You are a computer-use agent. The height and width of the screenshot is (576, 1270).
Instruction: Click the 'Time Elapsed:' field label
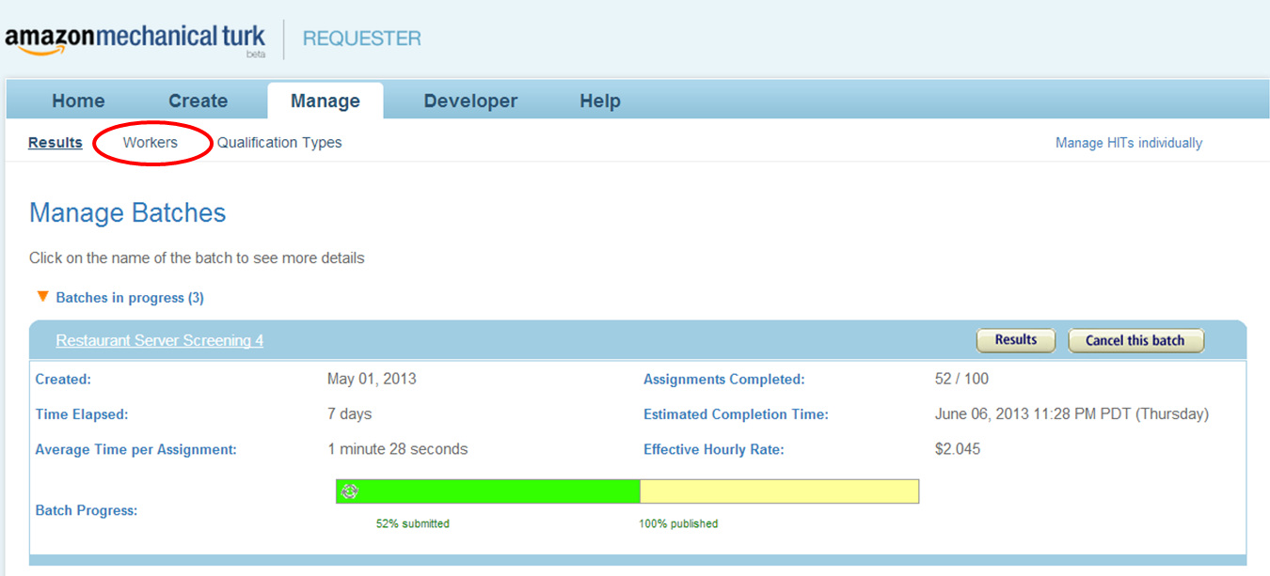click(x=82, y=414)
